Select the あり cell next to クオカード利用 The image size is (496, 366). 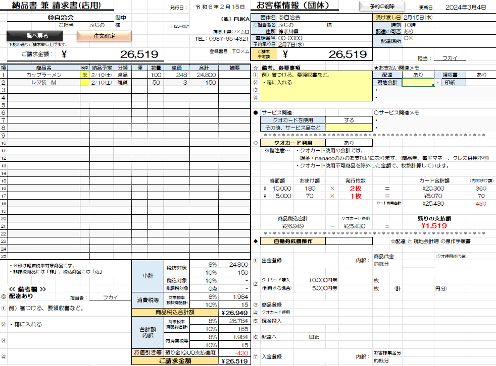click(349, 143)
